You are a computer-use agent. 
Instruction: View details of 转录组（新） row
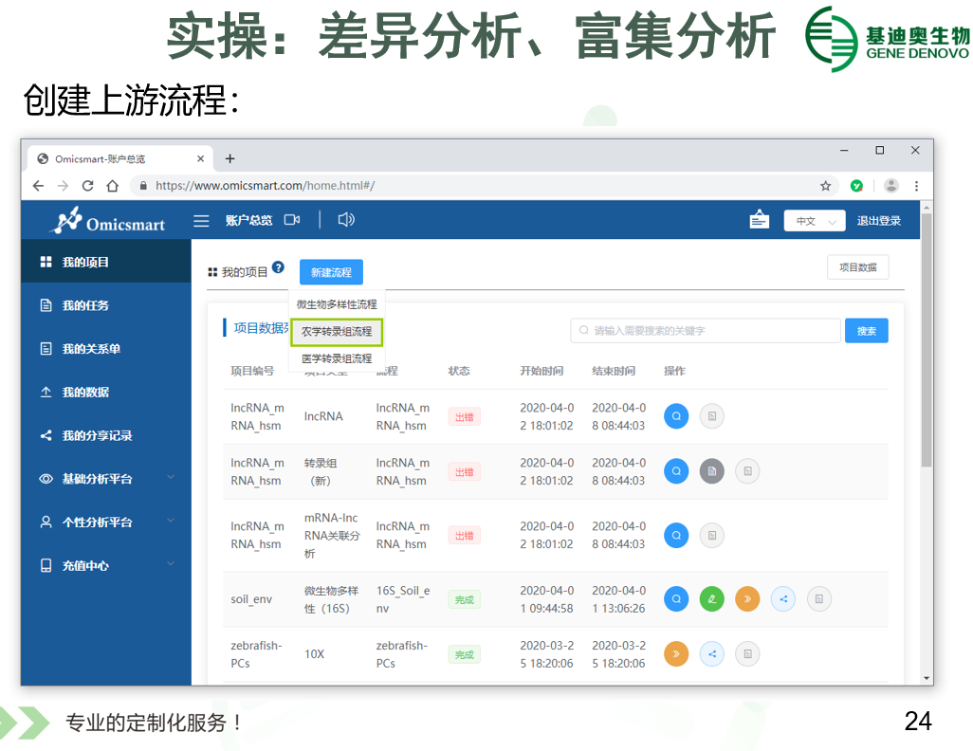pos(676,471)
